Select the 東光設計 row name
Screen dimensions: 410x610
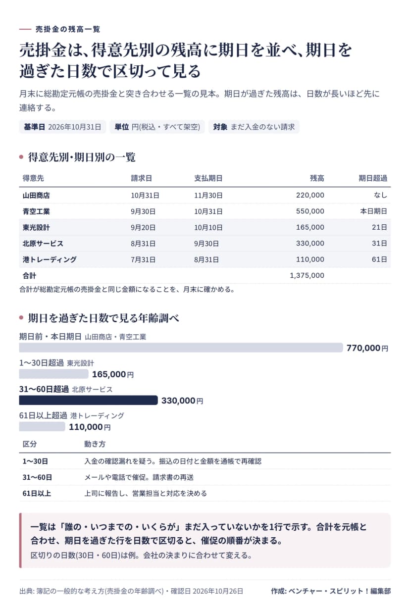[x=36, y=227]
